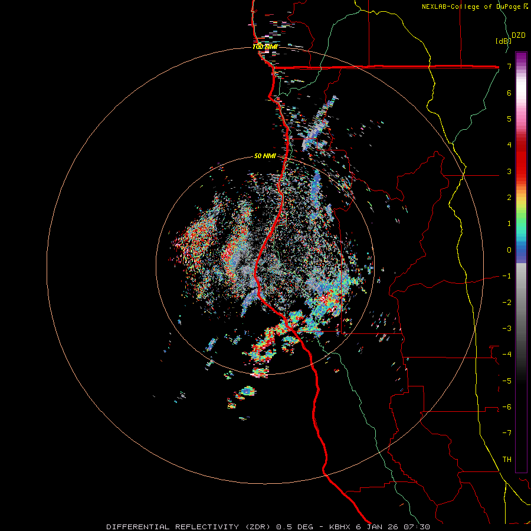Viewport: 531px width, 531px height.
Task: Click the 0 value on the color scale
Action: pyautogui.click(x=509, y=250)
